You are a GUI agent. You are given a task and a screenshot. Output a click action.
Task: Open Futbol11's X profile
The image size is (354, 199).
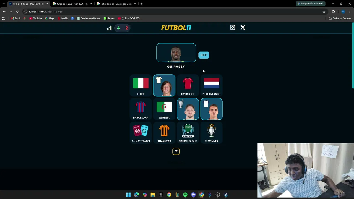click(243, 28)
